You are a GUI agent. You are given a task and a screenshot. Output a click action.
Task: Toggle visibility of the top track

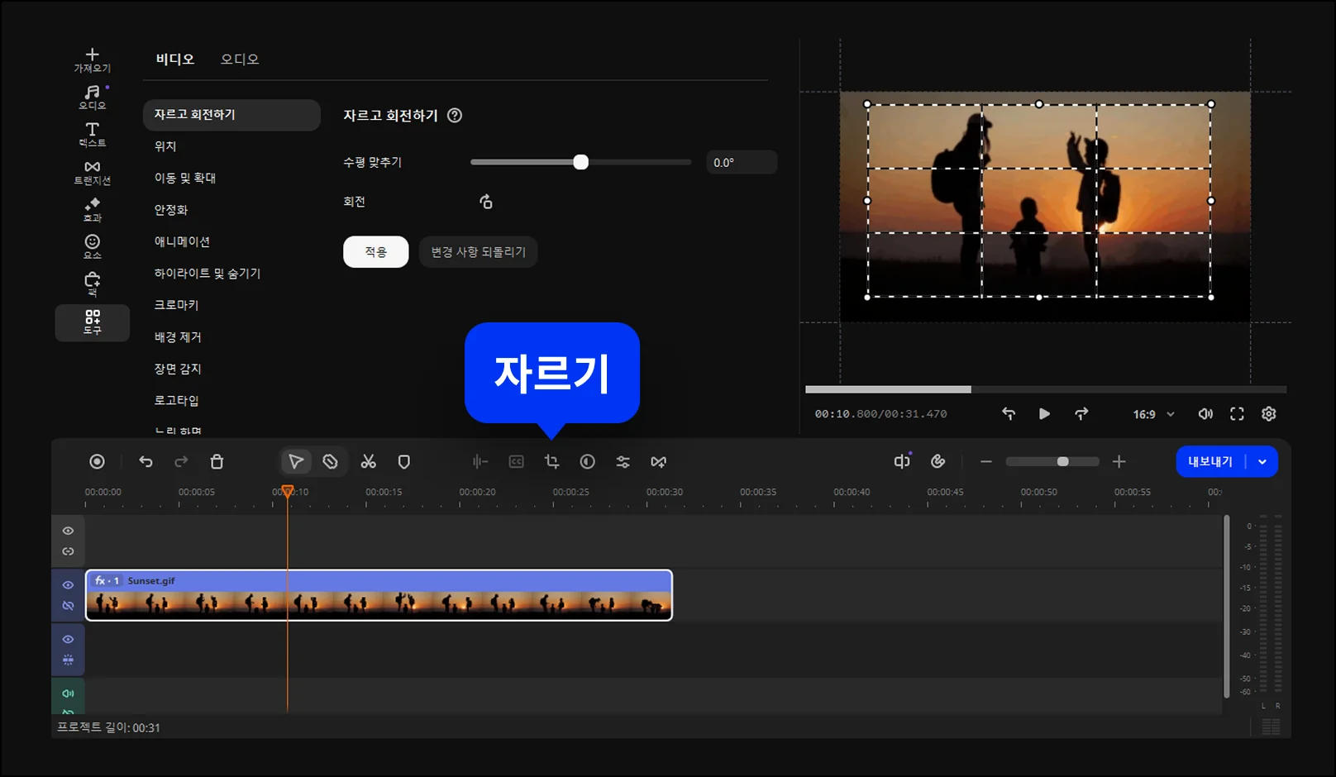click(68, 531)
